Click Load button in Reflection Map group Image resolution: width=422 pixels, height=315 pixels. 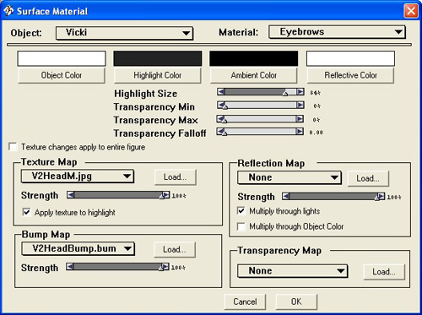coord(368,178)
